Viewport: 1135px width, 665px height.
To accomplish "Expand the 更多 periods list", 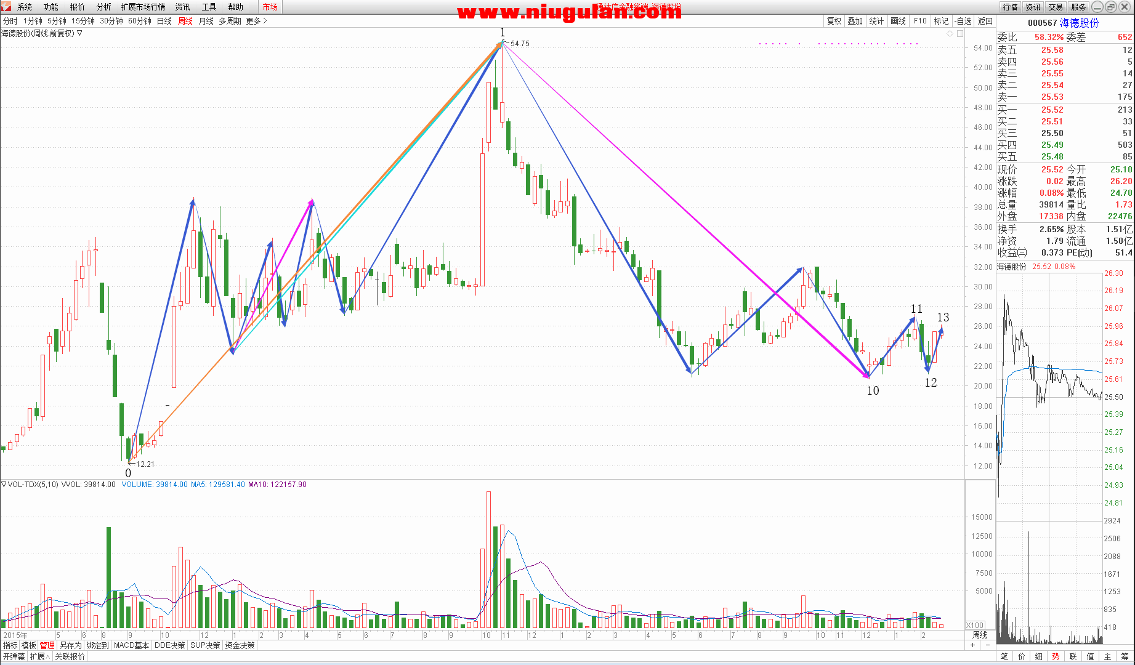I will 256,21.
